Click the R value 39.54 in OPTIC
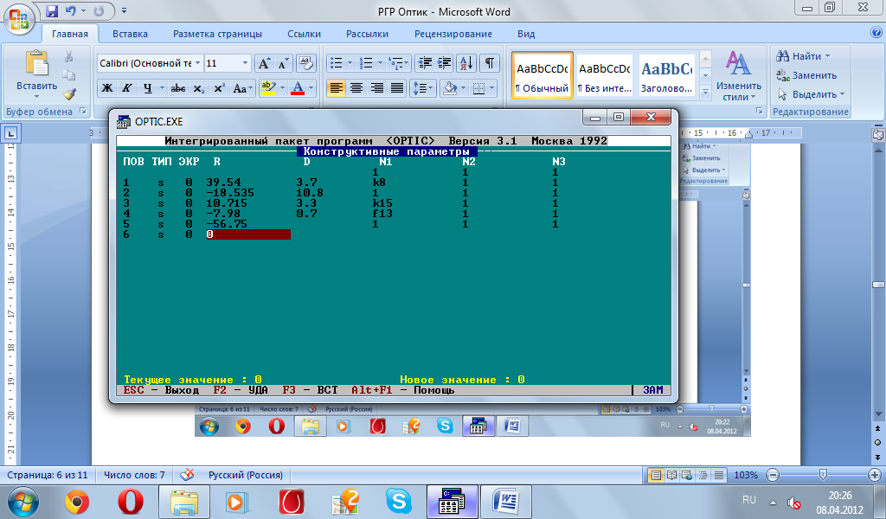 224,183
